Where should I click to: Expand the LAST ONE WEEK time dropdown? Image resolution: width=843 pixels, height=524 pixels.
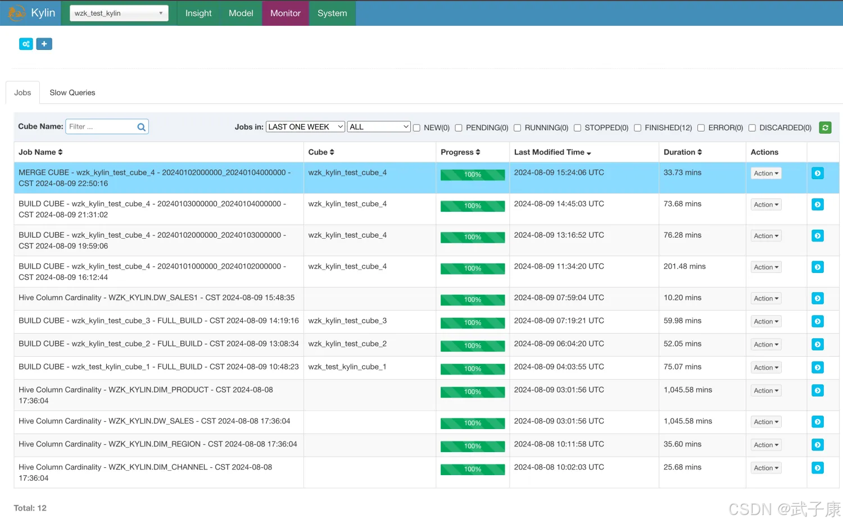(x=305, y=127)
